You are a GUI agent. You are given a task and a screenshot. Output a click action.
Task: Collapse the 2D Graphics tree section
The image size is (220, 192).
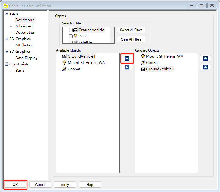[7, 39]
